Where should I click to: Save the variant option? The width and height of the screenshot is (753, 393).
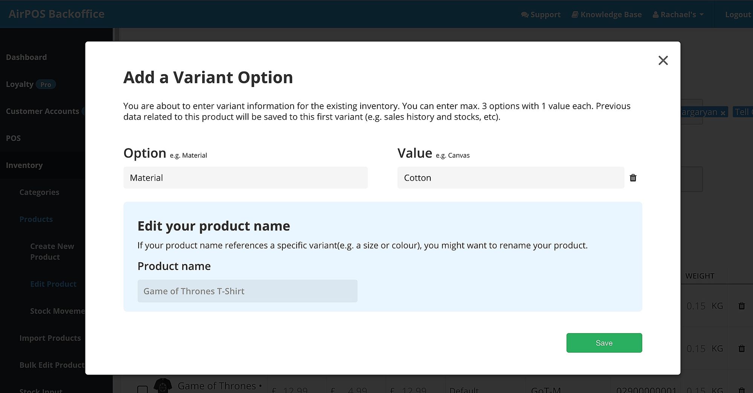(604, 343)
